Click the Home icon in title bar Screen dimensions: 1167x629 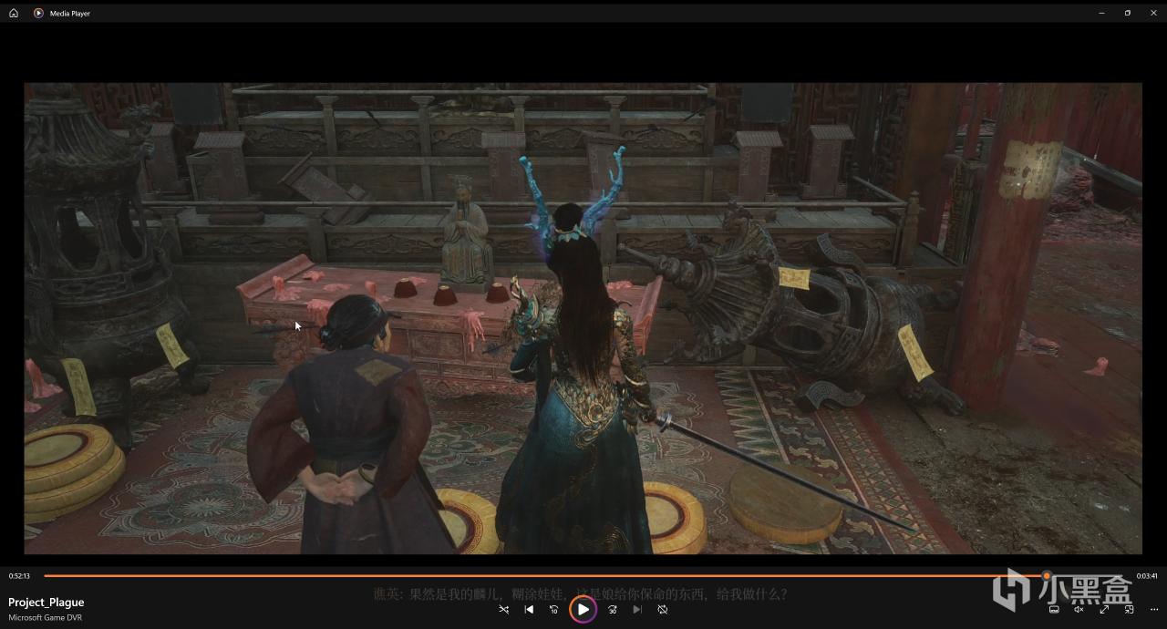14,13
